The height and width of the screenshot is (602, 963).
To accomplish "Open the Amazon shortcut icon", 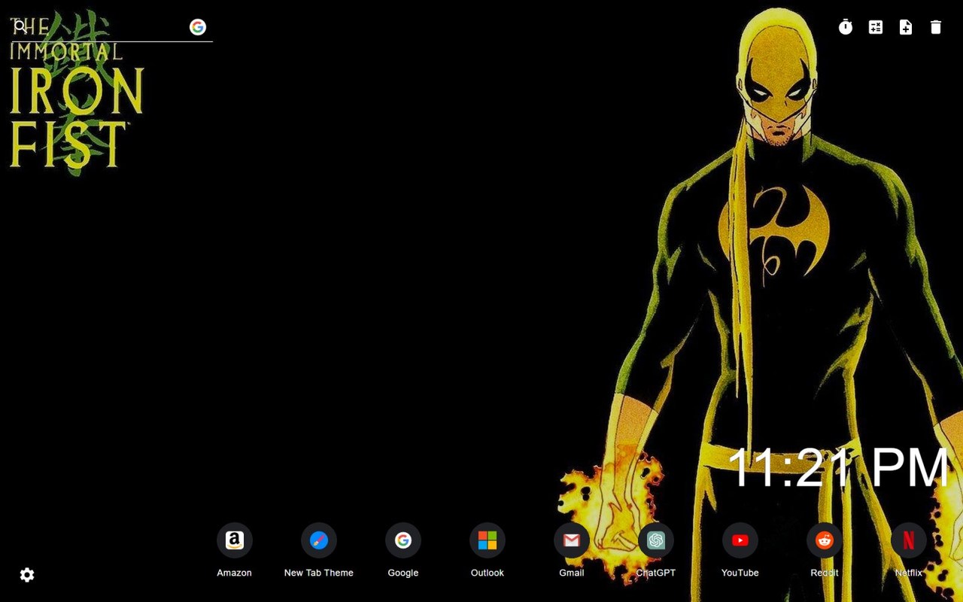I will (x=235, y=540).
